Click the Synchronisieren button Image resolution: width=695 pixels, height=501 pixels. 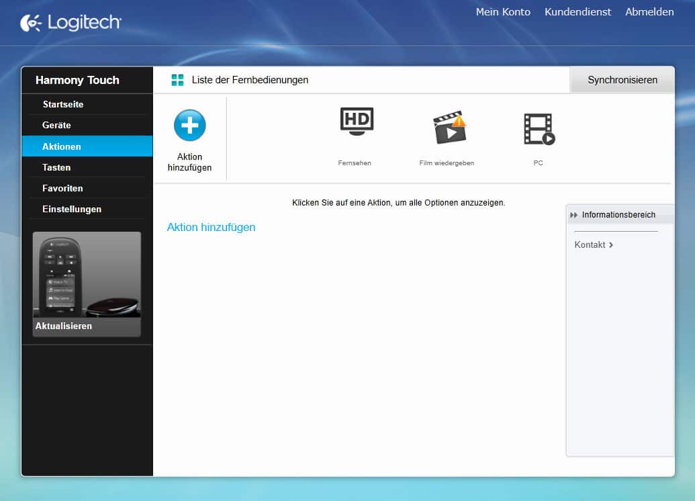click(x=622, y=80)
